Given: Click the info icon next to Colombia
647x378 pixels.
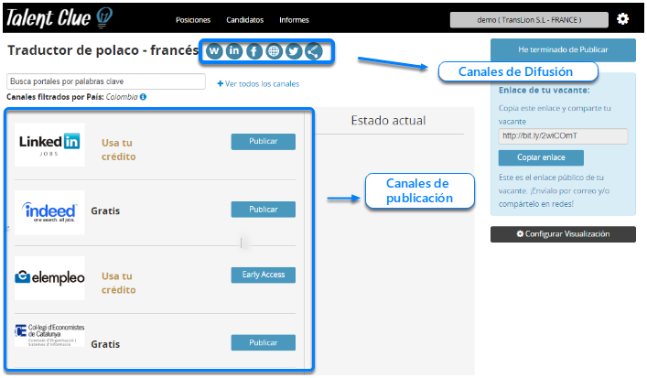Looking at the screenshot, I should (143, 97).
